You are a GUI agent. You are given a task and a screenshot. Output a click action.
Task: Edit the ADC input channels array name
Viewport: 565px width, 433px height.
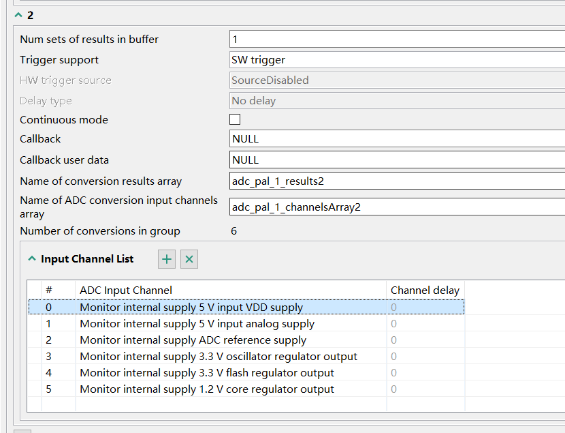pos(398,207)
